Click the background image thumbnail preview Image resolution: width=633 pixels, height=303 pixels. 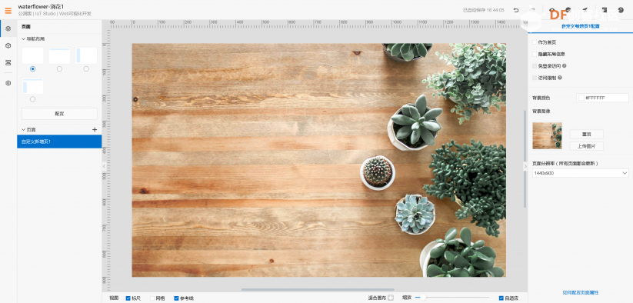point(547,135)
